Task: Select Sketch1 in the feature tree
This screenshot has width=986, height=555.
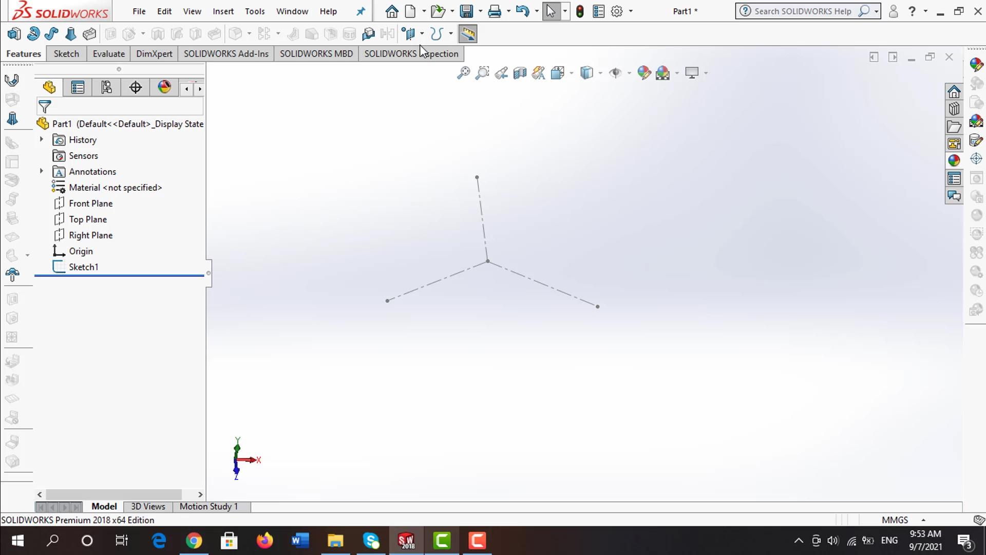Action: tap(83, 267)
